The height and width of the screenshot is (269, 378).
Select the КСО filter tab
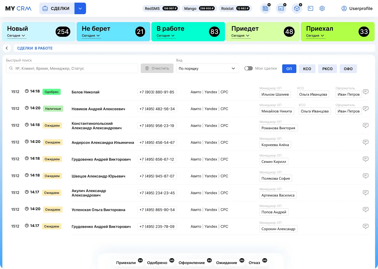307,69
